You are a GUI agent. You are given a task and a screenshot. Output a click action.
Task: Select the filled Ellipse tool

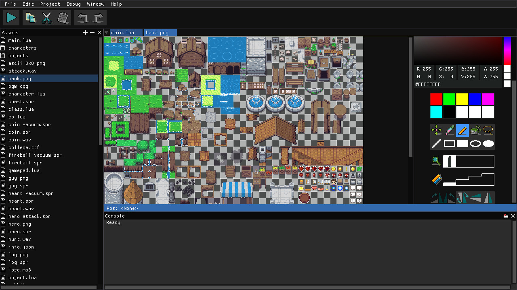tap(488, 143)
